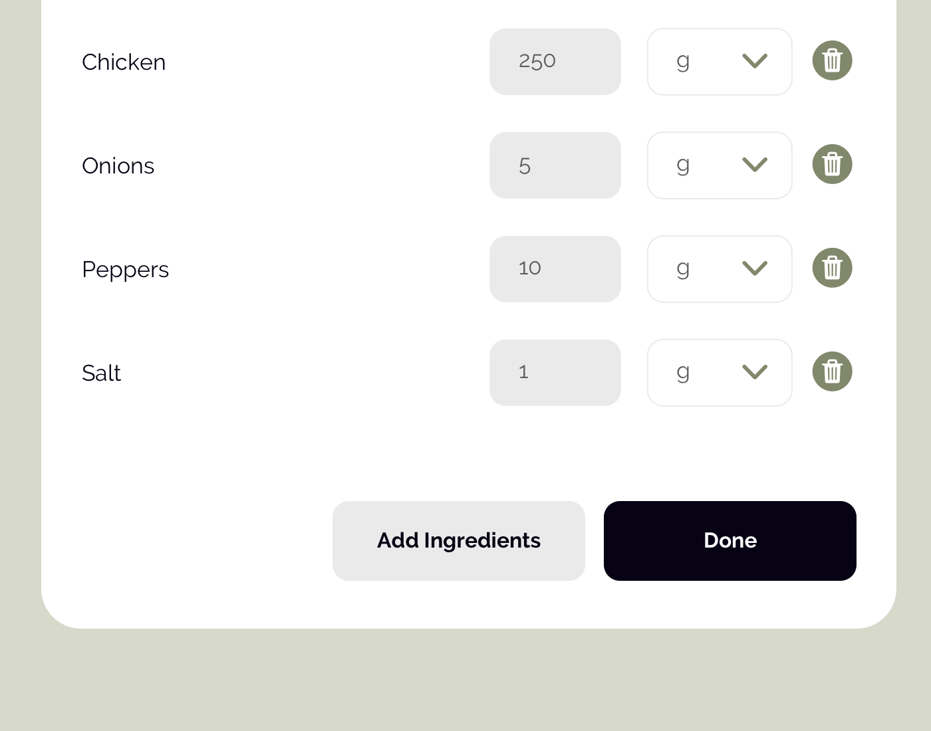The height and width of the screenshot is (731, 931).
Task: Click the Peppers quantity field showing 10
Action: click(555, 269)
